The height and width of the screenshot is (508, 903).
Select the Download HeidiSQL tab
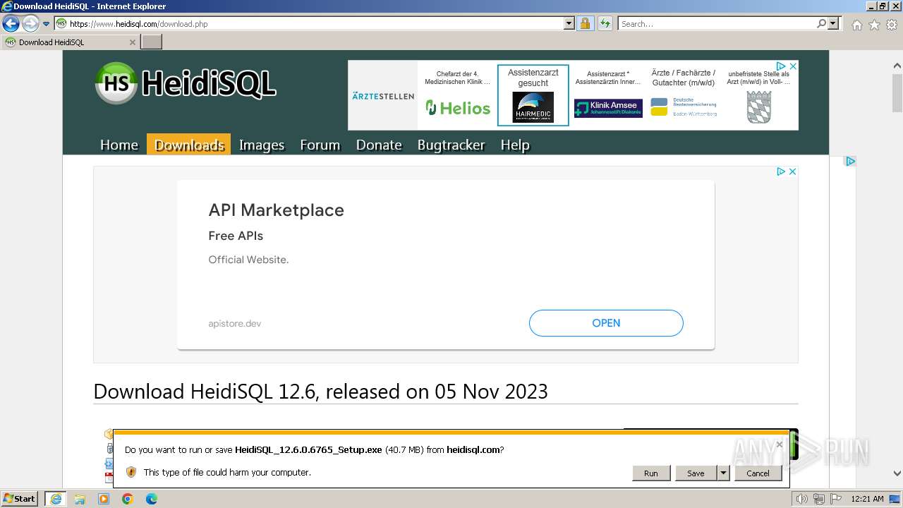(x=70, y=42)
